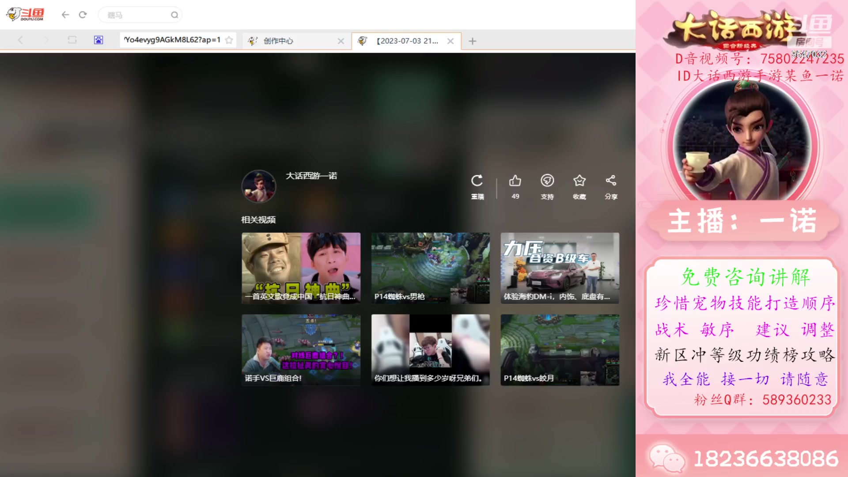
Task: Open video 一首英文歌竟成中国"抗日神曲...
Action: [x=301, y=268]
